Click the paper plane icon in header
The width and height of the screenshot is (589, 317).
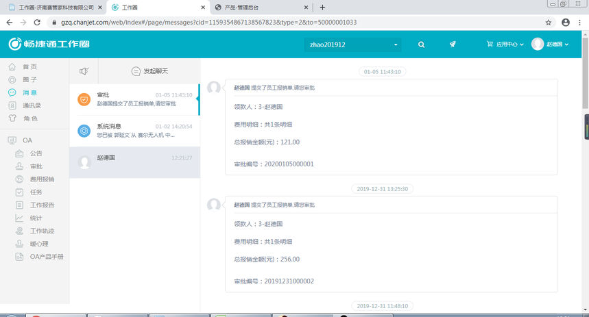(x=453, y=45)
